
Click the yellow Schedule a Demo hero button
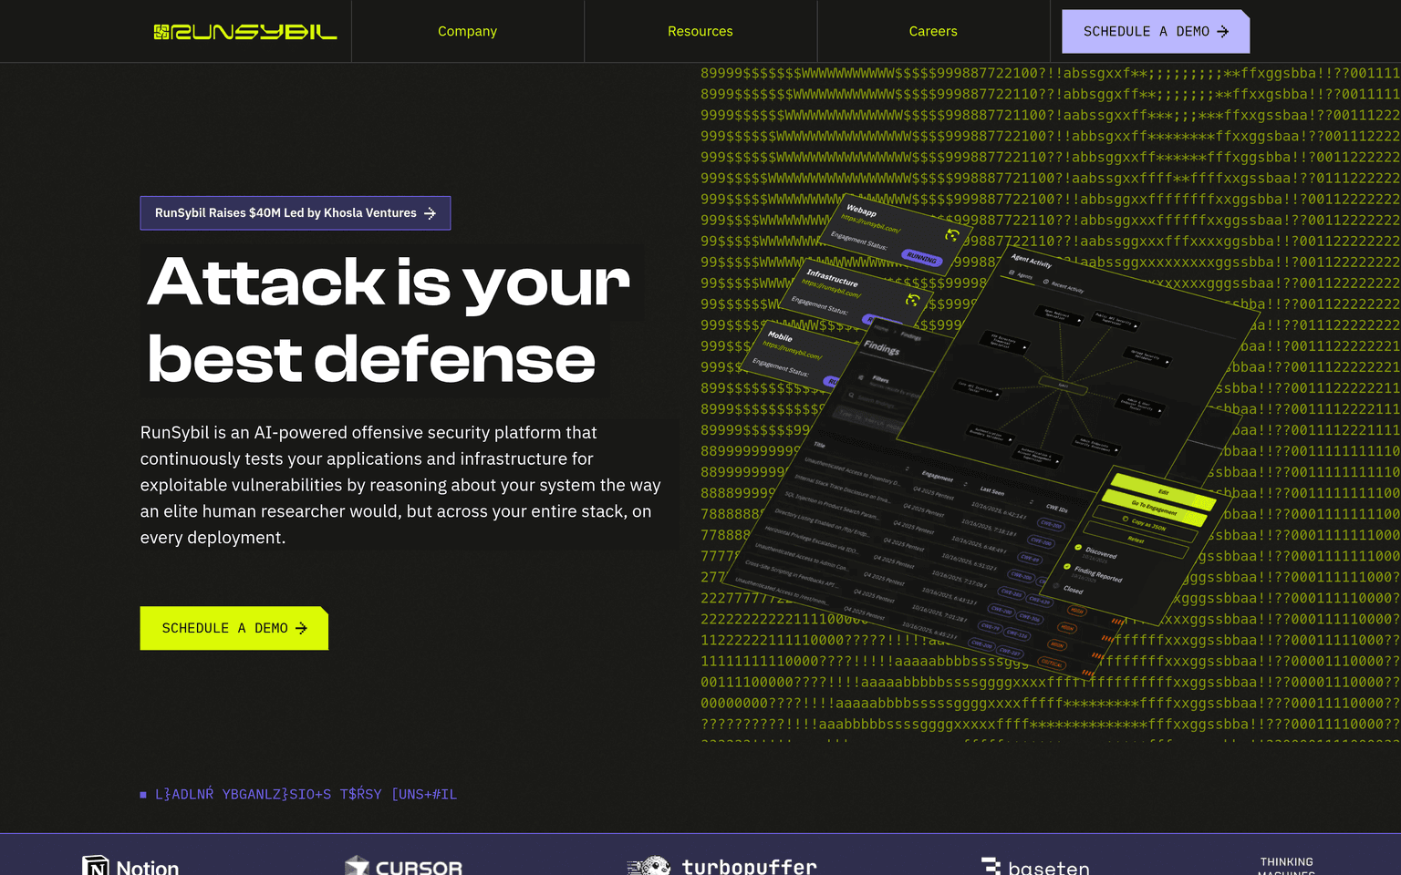[234, 628]
